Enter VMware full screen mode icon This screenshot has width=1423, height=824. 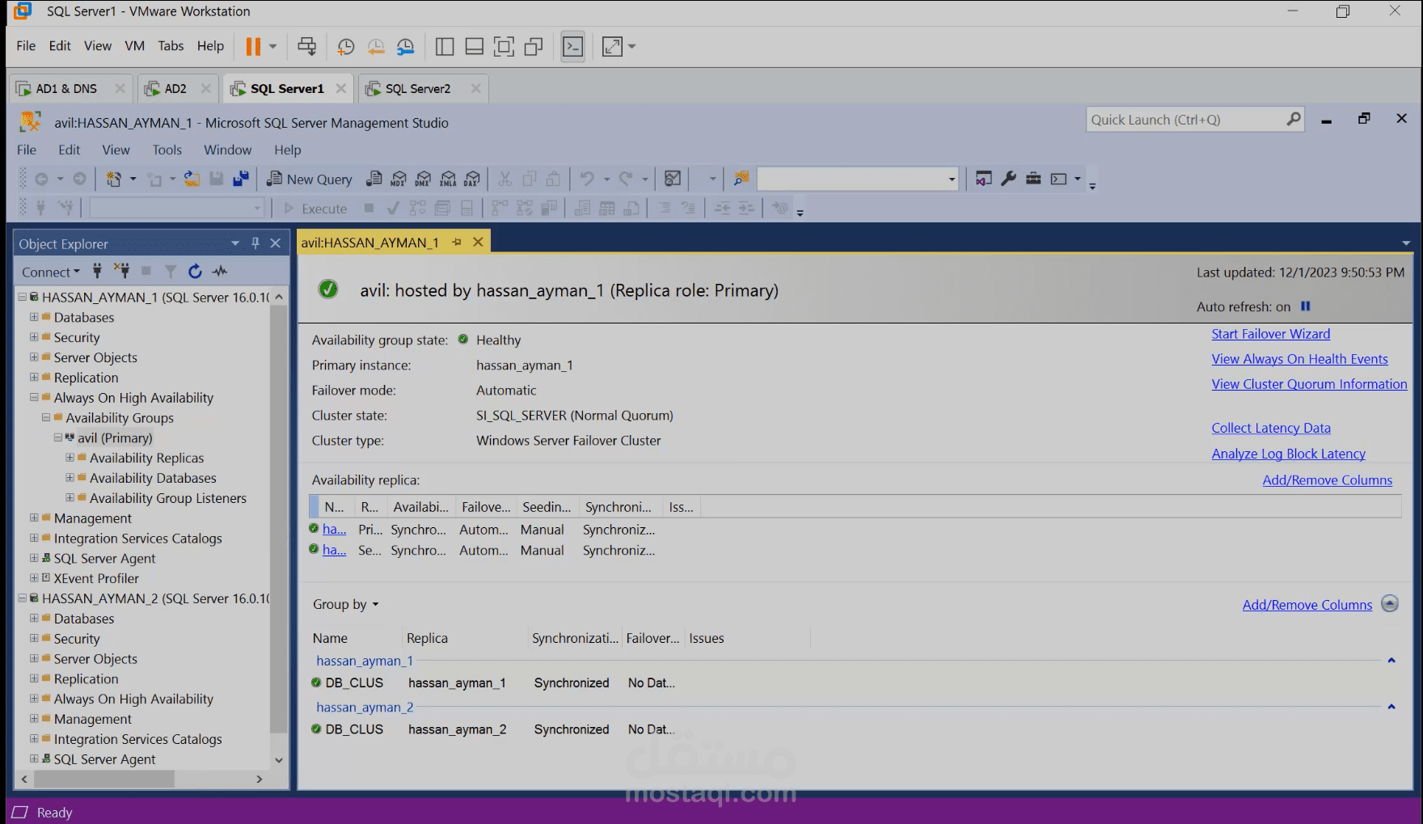click(x=504, y=46)
